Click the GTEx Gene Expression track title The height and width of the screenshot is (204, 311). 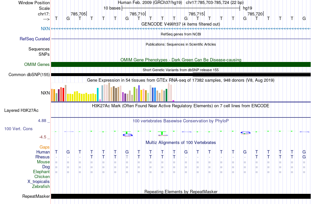(181, 80)
